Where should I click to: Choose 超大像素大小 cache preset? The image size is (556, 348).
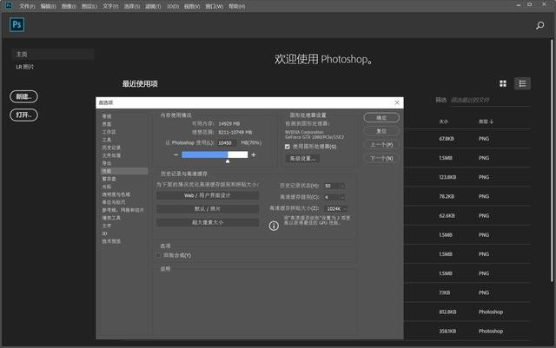click(x=208, y=222)
